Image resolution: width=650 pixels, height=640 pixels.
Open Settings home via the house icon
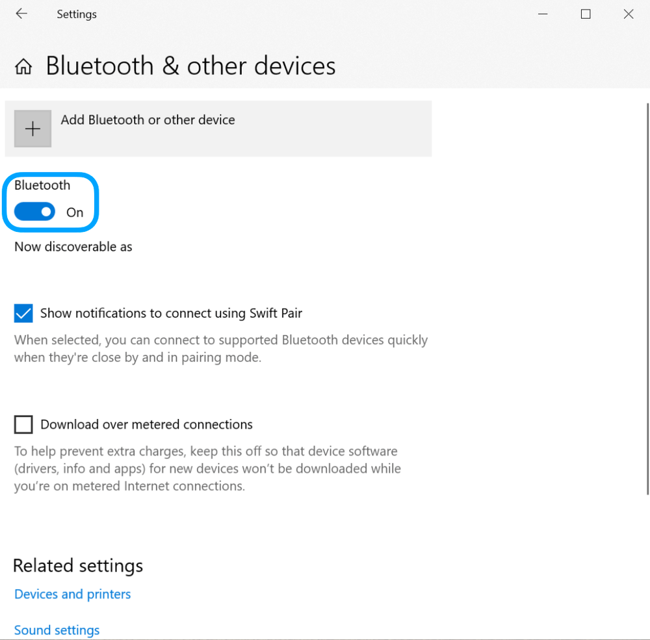23,66
